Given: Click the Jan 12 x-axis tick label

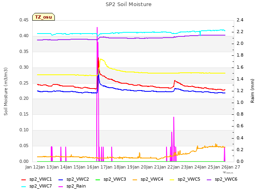Looking at the screenshot, I should click(32, 167).
